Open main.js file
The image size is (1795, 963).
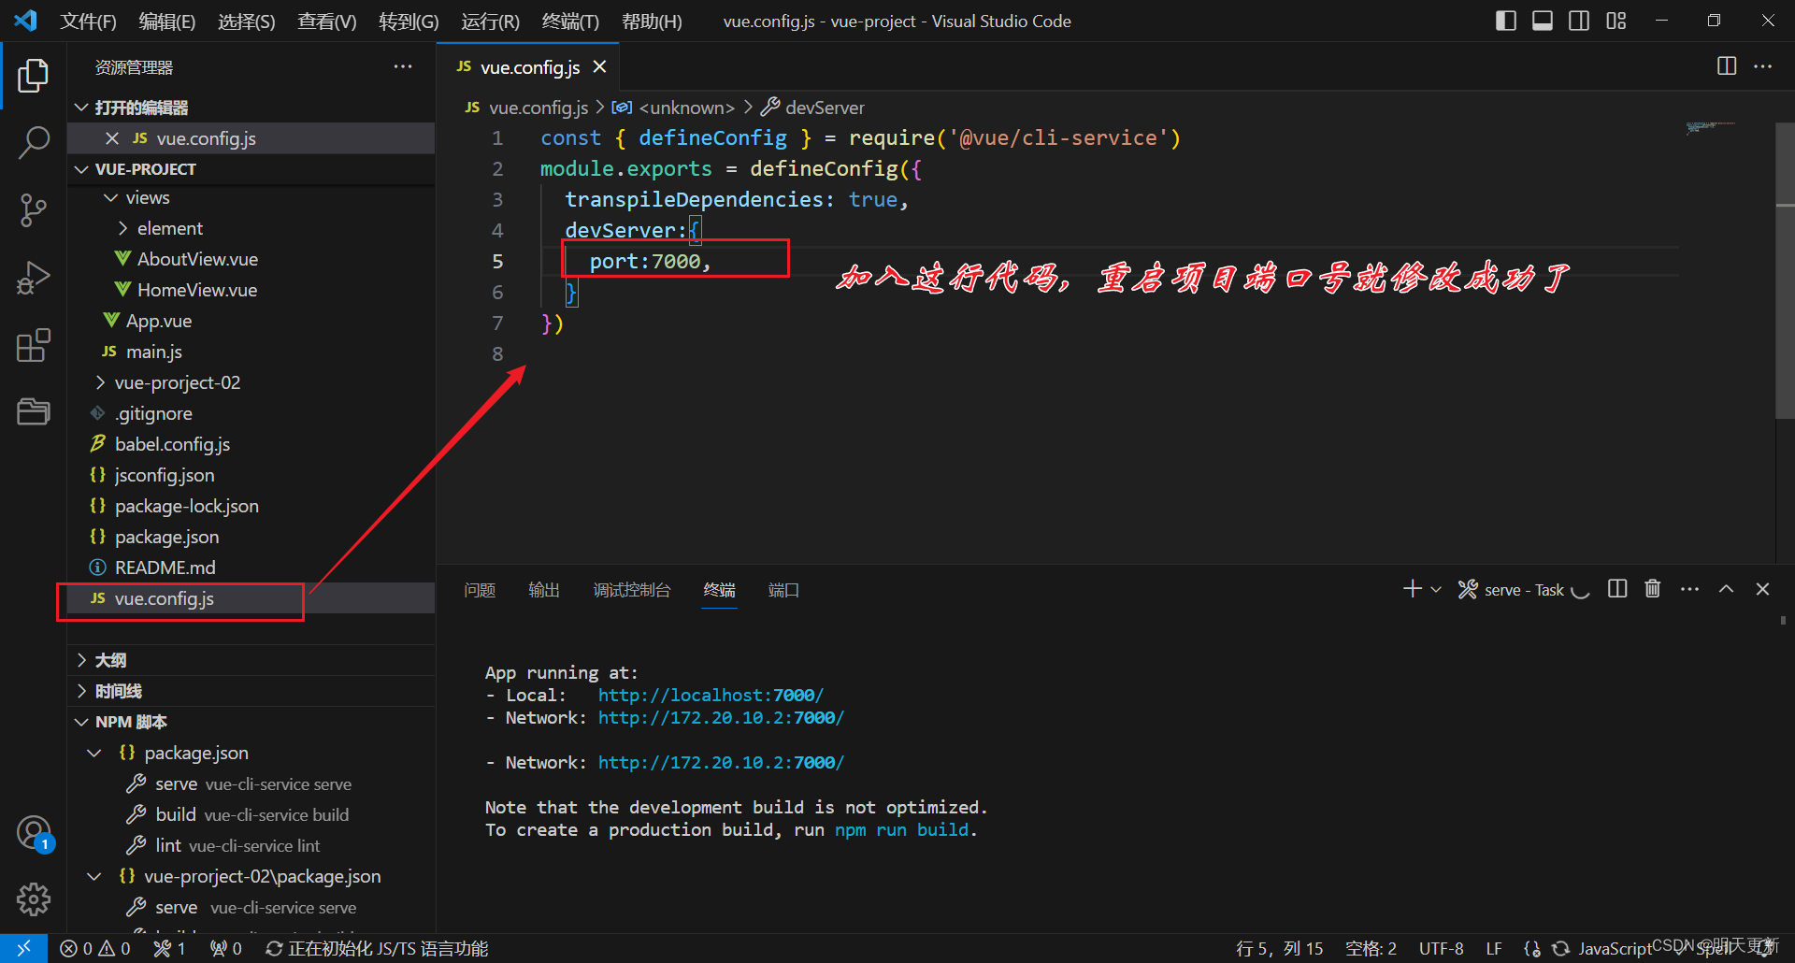coord(153,352)
